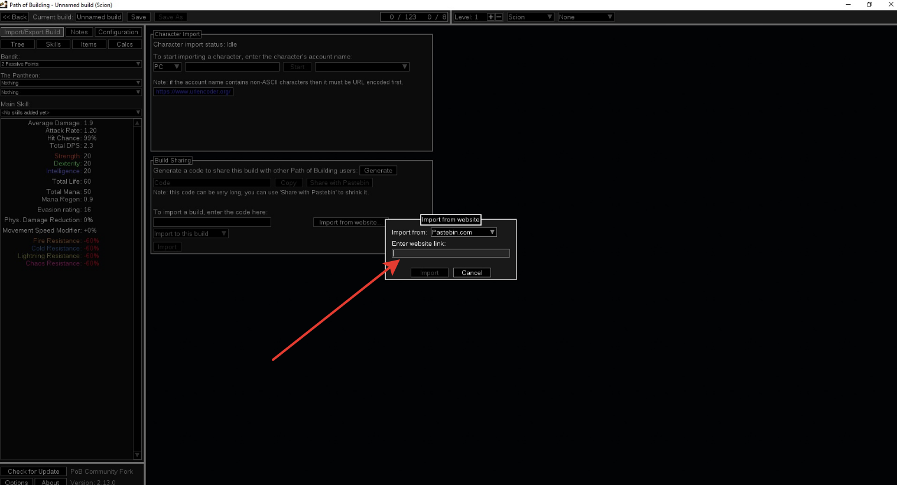This screenshot has width=897, height=485.
Task: Open the Notes tab
Action: [79, 32]
